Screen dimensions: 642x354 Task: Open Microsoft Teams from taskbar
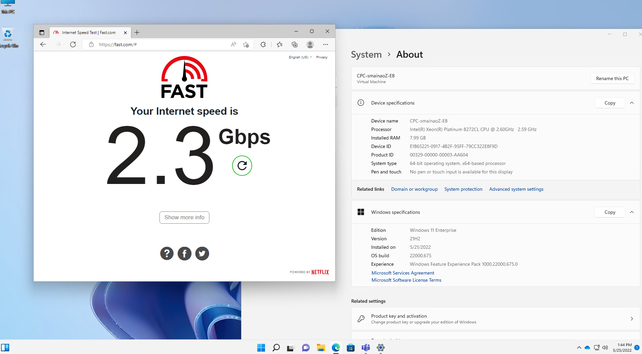(365, 348)
